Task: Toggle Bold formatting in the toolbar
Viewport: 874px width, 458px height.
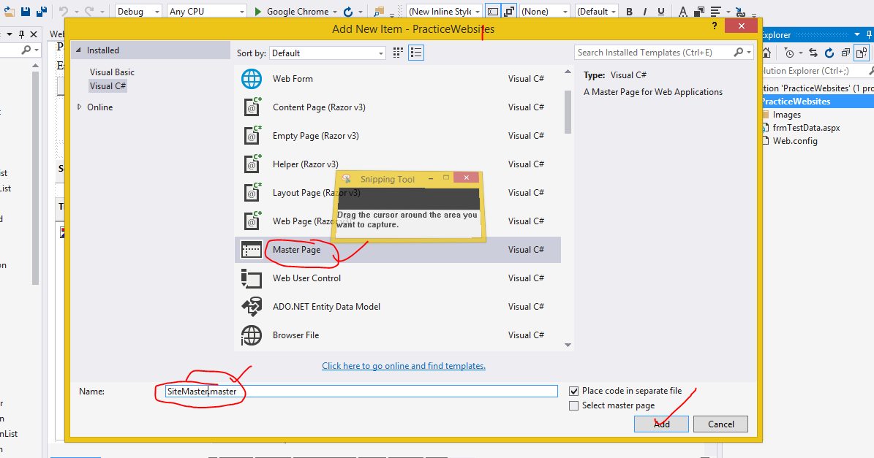Action: point(628,11)
